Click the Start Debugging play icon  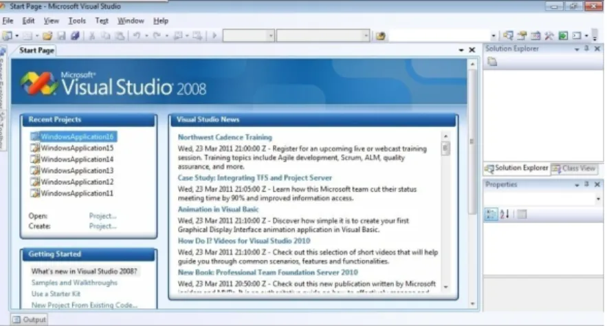tap(214, 36)
